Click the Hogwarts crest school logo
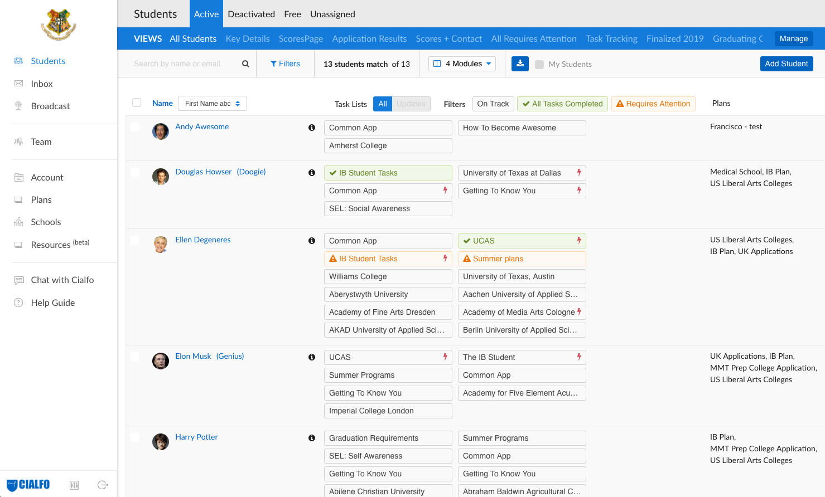This screenshot has width=825, height=497. (x=59, y=25)
